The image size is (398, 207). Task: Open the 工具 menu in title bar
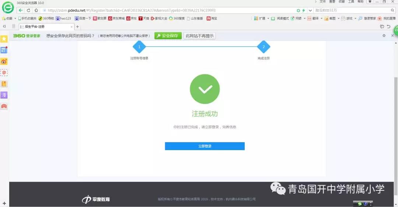351,2
